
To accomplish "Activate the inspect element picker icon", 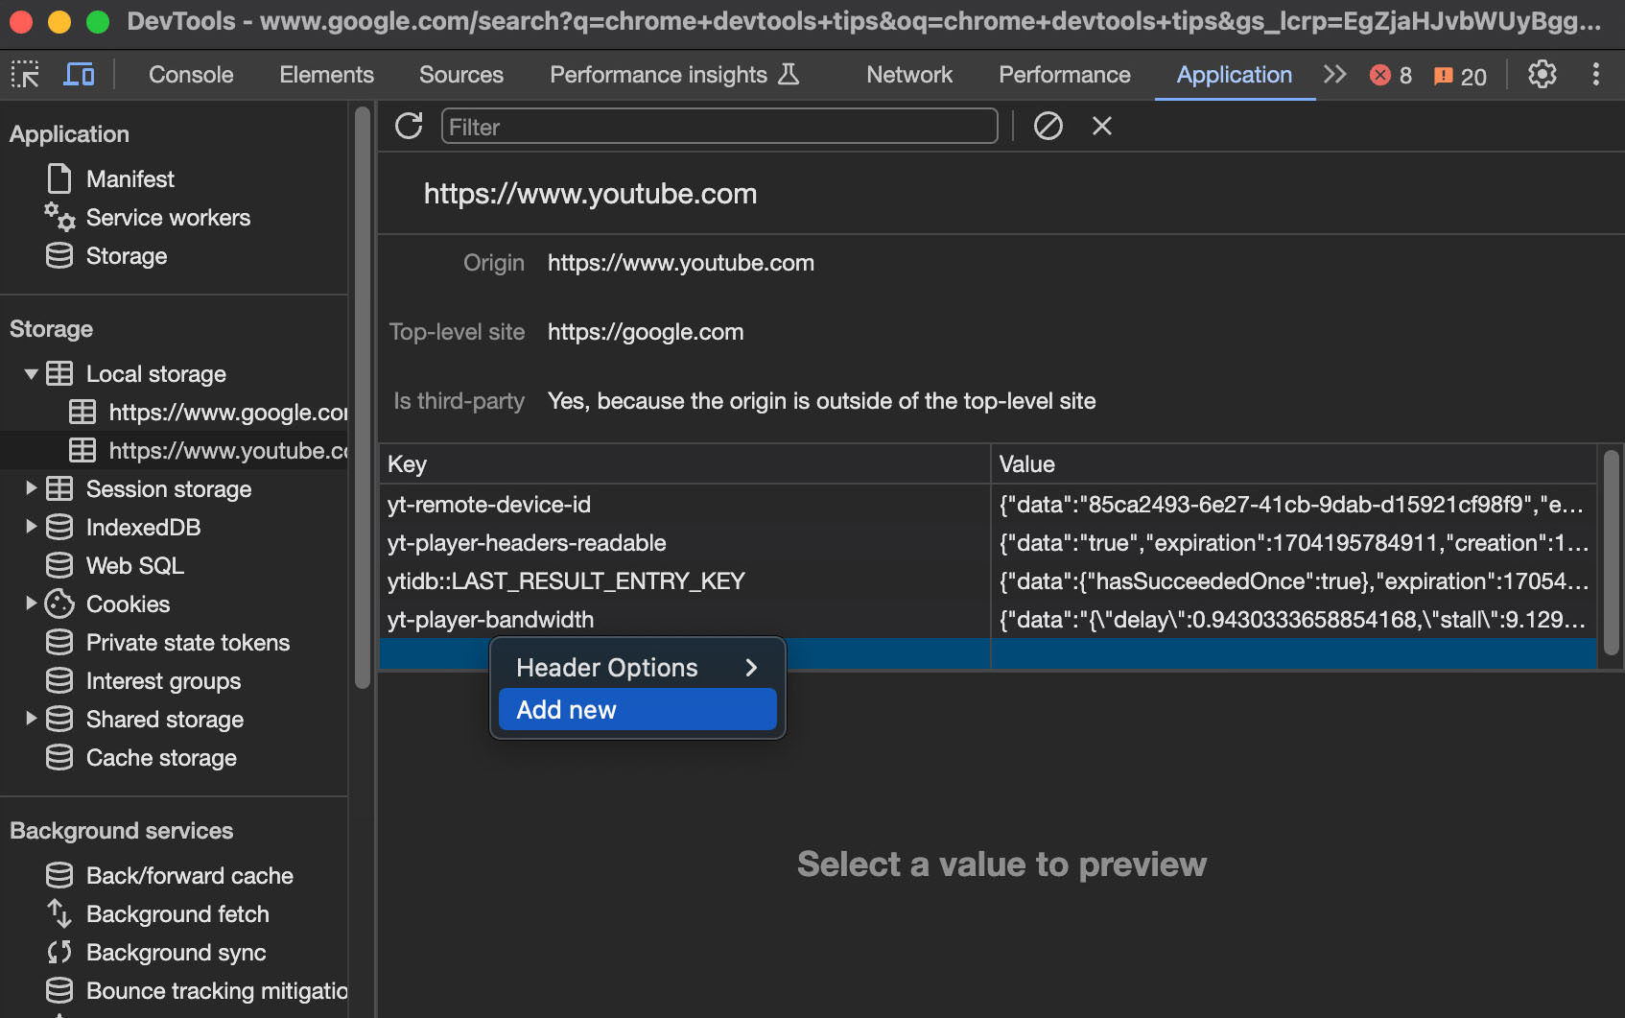I will point(25,75).
